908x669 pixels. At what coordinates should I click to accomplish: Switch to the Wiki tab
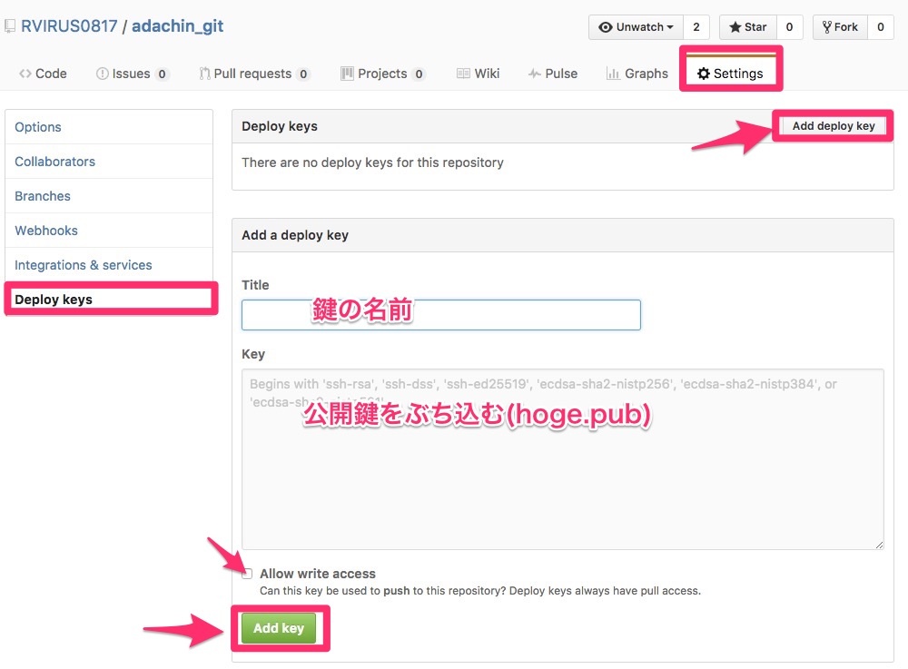pyautogui.click(x=479, y=74)
